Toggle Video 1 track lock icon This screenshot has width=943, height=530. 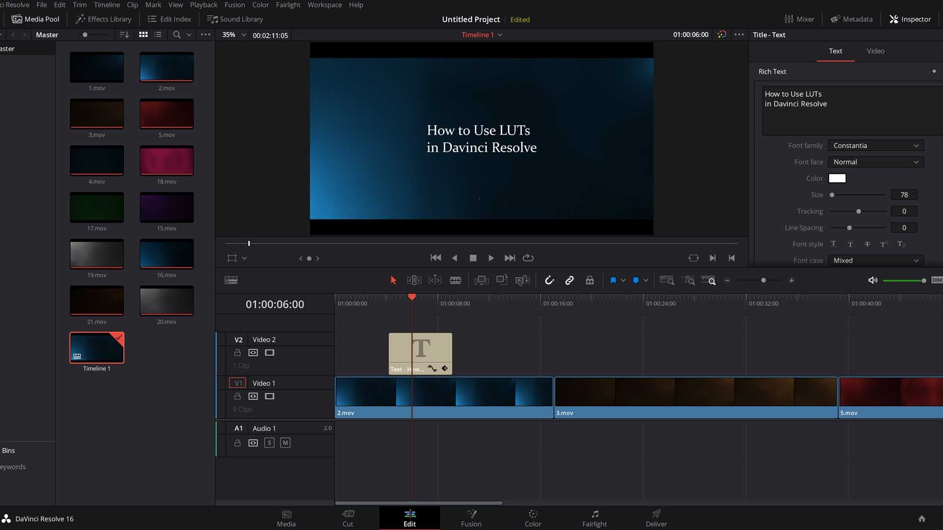pyautogui.click(x=237, y=396)
